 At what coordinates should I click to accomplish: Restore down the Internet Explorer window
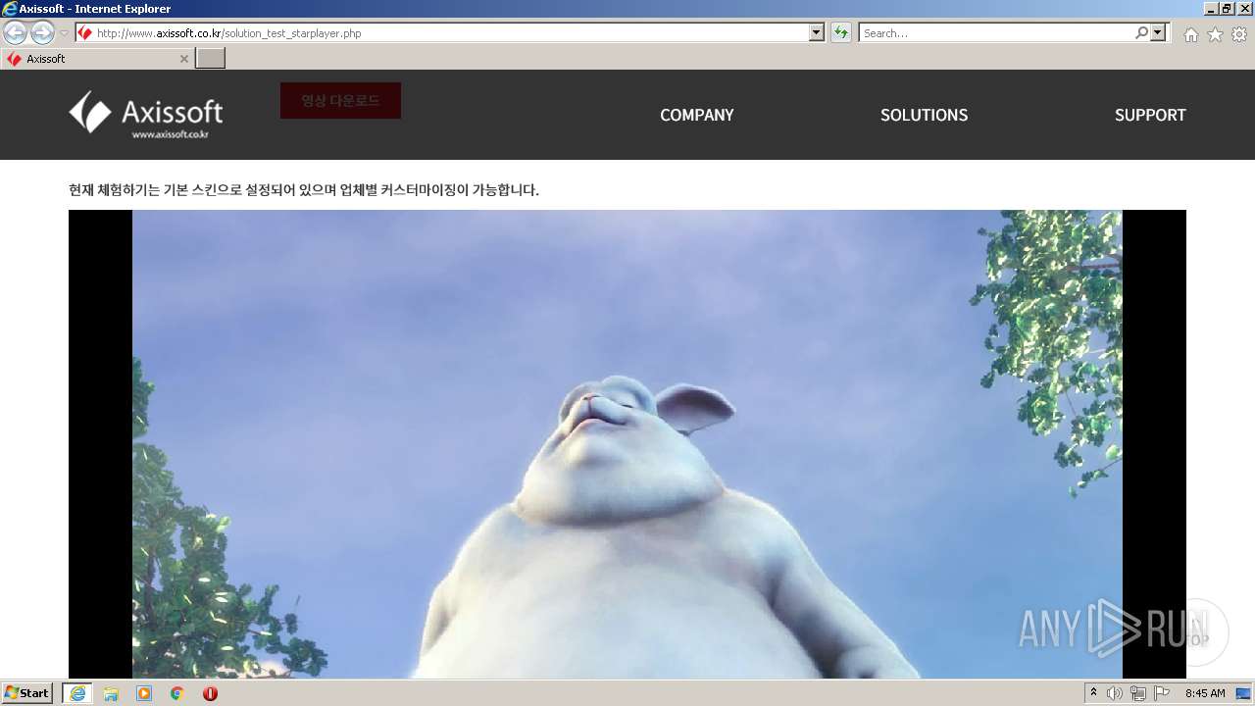click(1229, 8)
